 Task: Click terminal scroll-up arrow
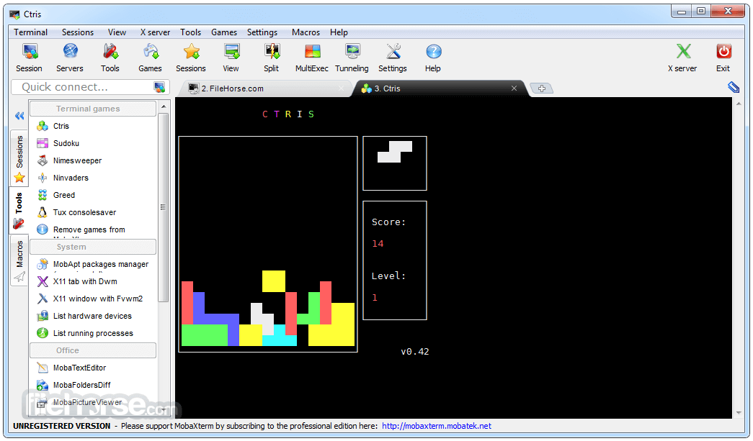tap(739, 103)
